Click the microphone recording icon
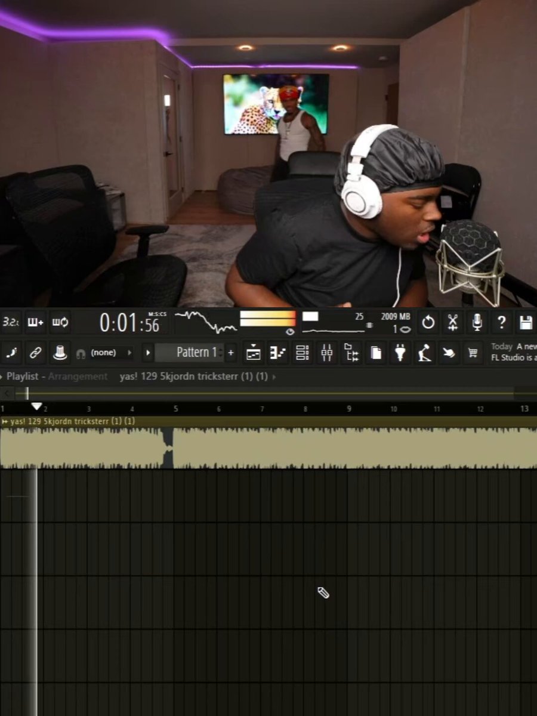The height and width of the screenshot is (716, 537). point(477,323)
